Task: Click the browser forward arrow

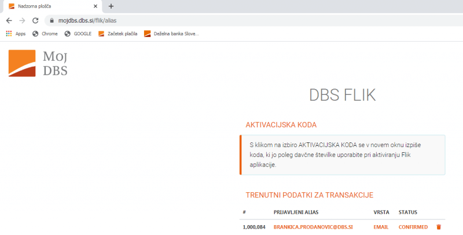Action: pos(22,21)
